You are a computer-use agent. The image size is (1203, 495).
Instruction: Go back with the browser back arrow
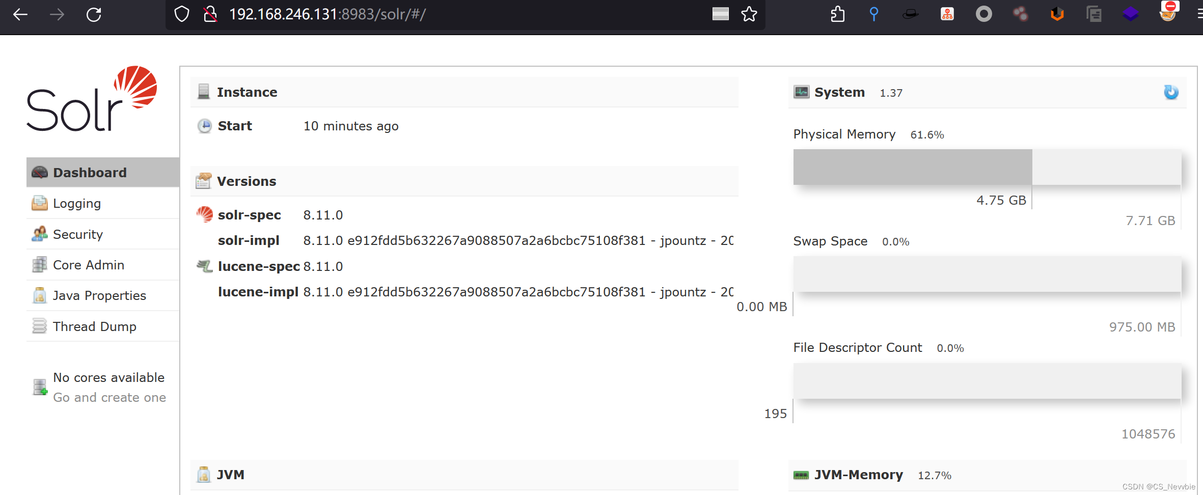click(20, 14)
